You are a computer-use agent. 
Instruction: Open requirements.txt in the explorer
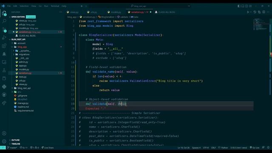click(25, 110)
